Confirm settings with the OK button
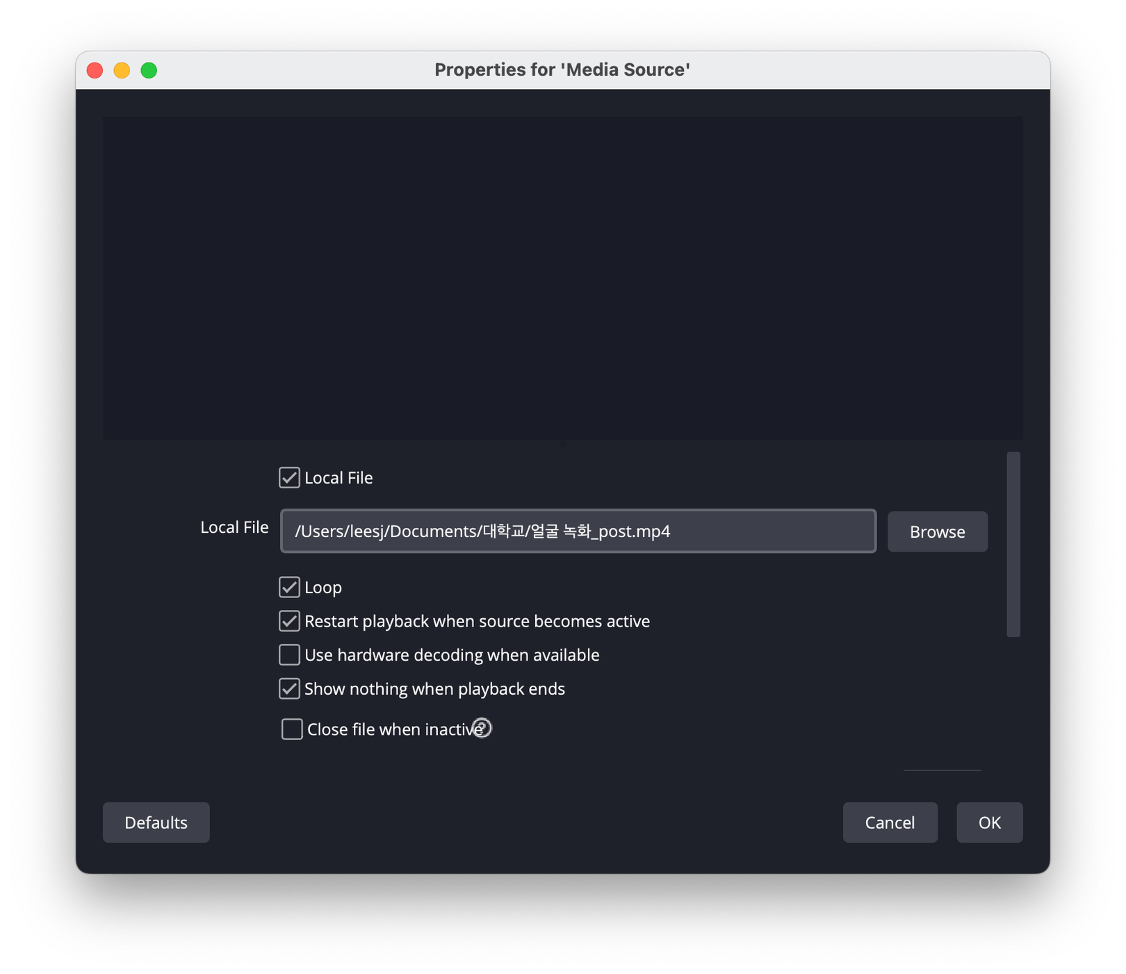This screenshot has width=1126, height=974. pyautogui.click(x=989, y=823)
